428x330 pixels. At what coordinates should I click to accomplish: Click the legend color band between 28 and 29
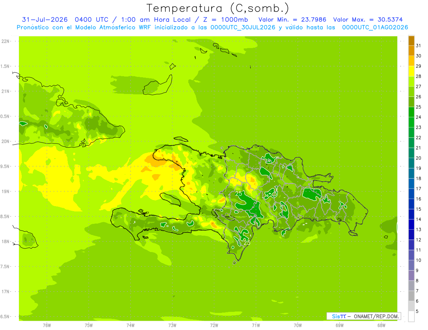point(411,71)
